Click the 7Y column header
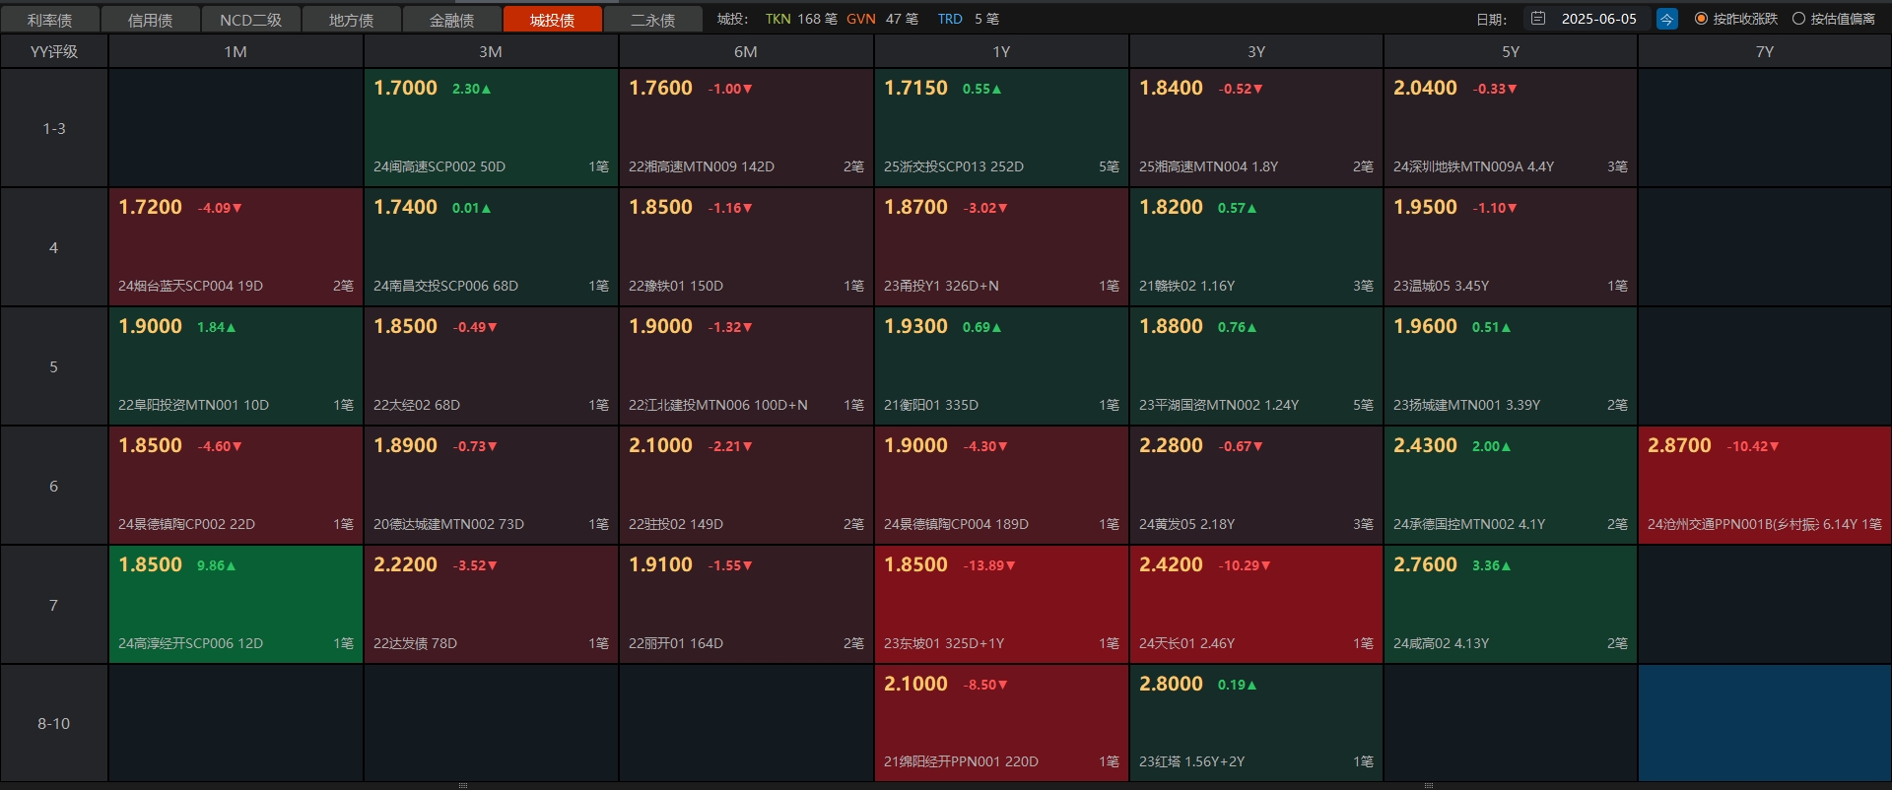This screenshot has height=790, width=1892. click(x=1765, y=51)
